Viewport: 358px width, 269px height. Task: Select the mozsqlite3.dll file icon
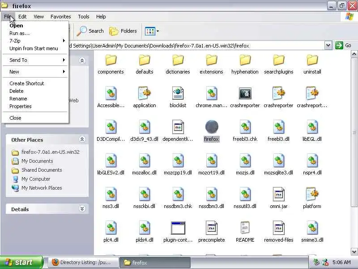tap(278, 161)
